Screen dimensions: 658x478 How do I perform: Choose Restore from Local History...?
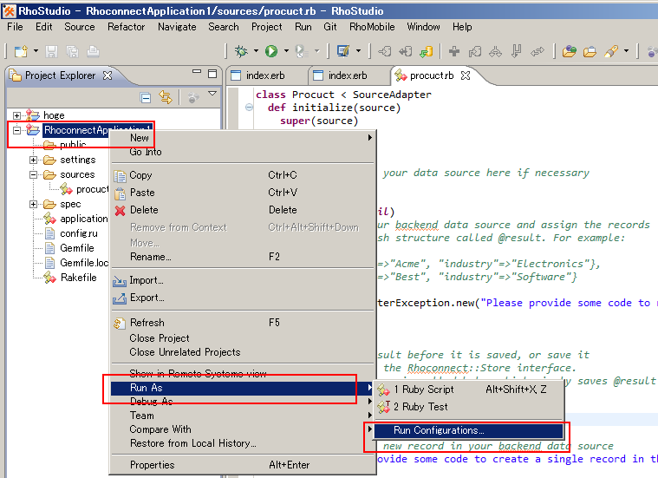[244, 443]
